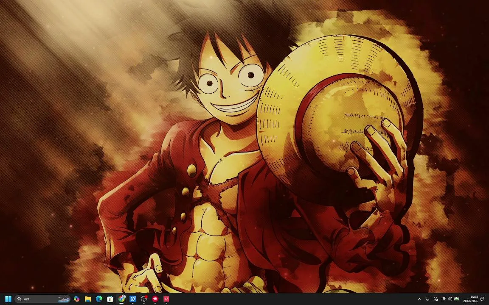Open Microsoft Copilot from the taskbar
The width and height of the screenshot is (489, 305).
77,299
